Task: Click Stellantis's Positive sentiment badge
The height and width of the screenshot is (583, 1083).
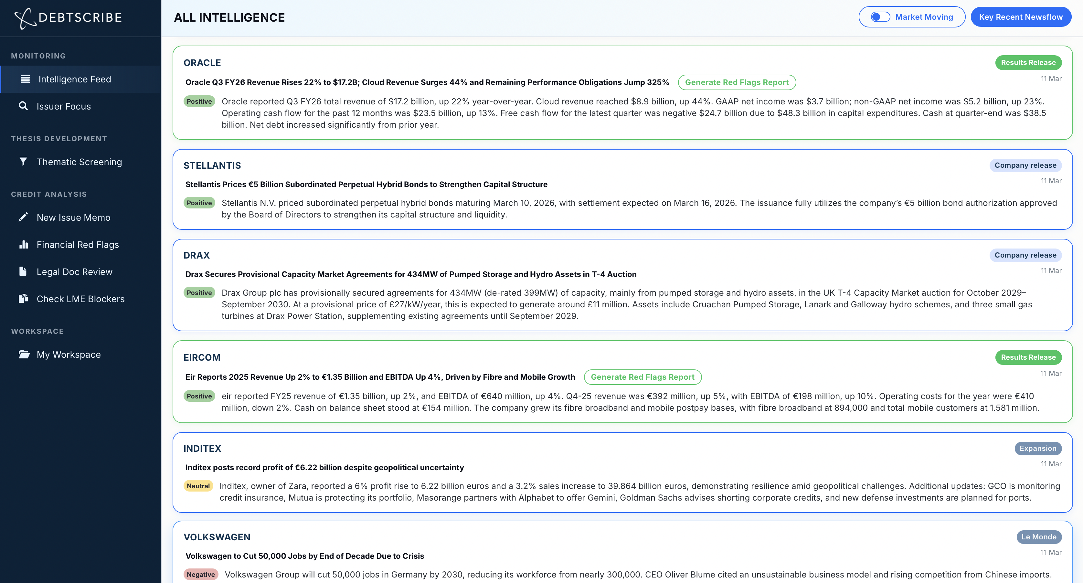Action: point(199,203)
